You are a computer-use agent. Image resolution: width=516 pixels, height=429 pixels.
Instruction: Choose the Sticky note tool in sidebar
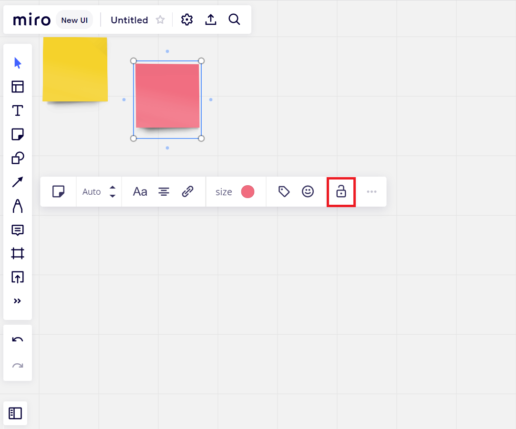pos(18,134)
